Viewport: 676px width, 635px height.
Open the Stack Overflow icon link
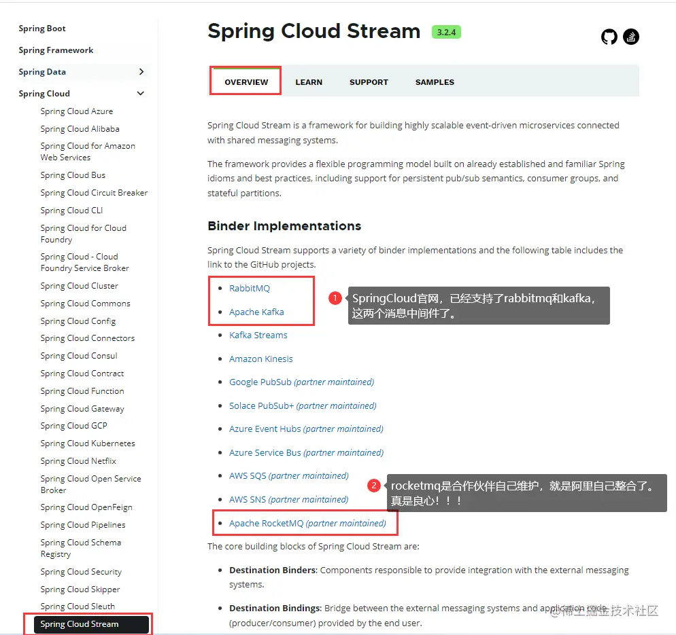pos(630,37)
